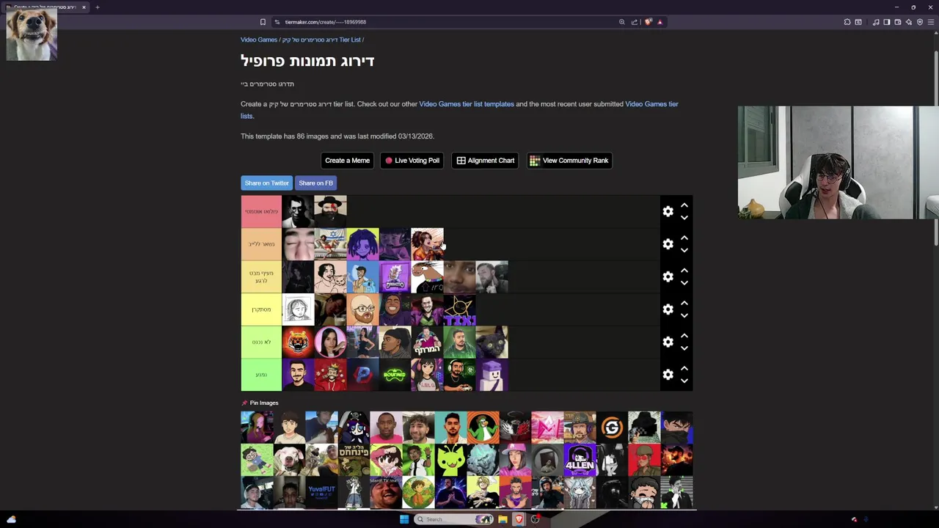Share on Twitter

(x=266, y=183)
